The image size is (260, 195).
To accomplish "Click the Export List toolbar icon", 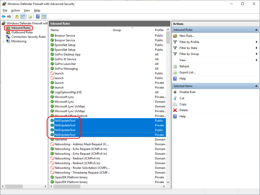I will click(30, 17).
